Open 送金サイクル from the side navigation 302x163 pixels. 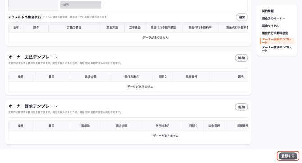coord(270,26)
